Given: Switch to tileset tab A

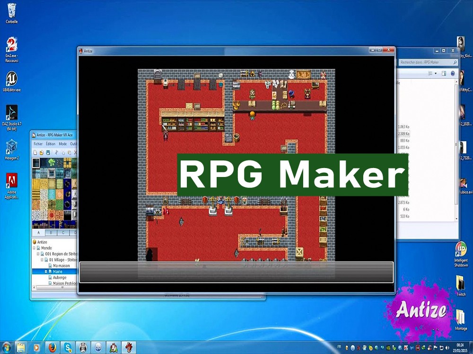Looking at the screenshot, I should [38, 233].
